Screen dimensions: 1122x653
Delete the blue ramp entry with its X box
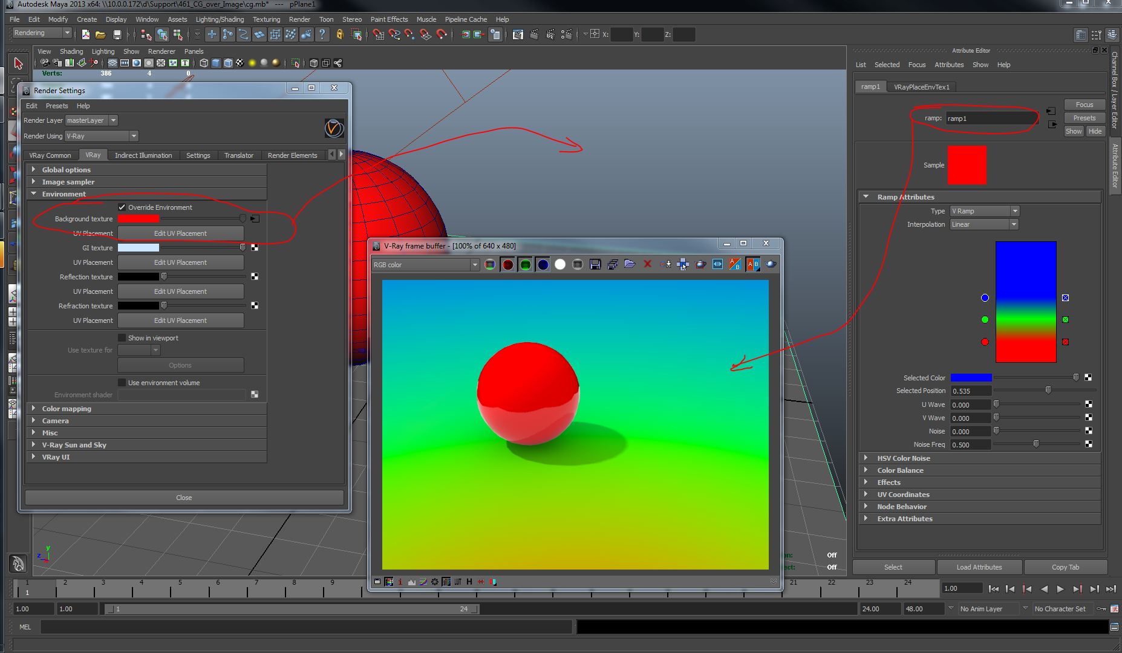coord(1065,297)
